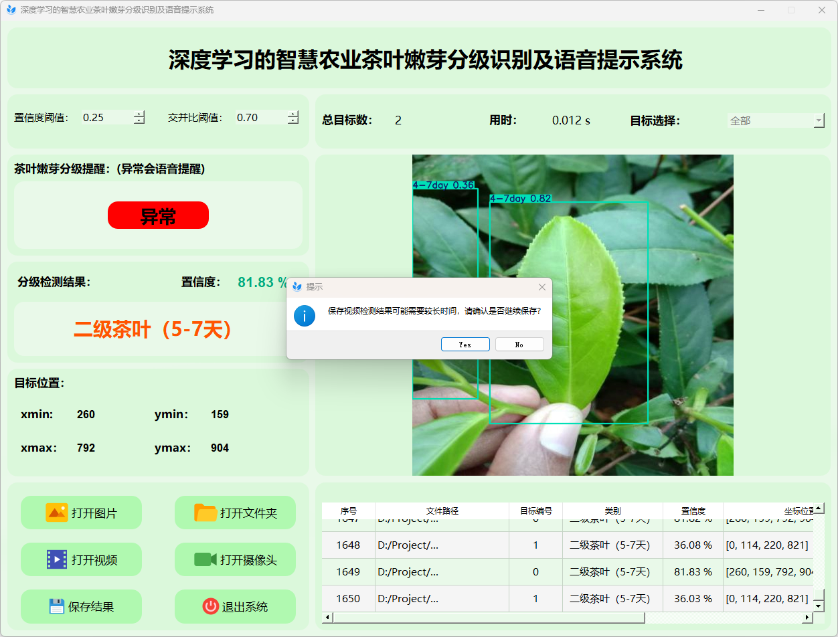Click the camera icon on 打开摄像头

pyautogui.click(x=205, y=559)
